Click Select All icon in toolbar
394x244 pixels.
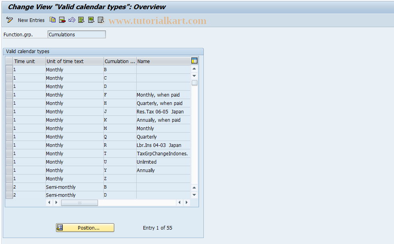[x=81, y=20]
